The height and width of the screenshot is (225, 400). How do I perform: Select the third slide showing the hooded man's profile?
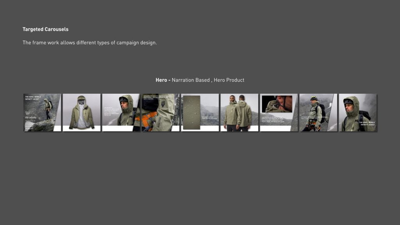tap(121, 112)
